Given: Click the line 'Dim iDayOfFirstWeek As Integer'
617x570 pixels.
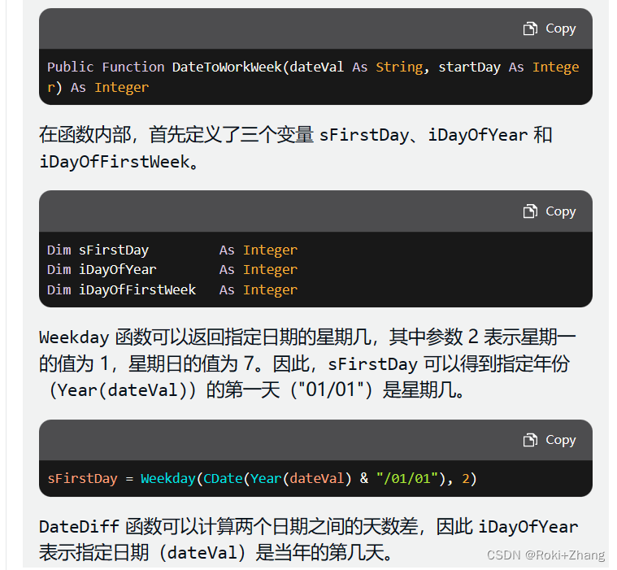Looking at the screenshot, I should [x=172, y=289].
